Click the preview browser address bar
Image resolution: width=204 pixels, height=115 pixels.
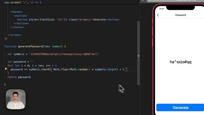(x=176, y=1)
